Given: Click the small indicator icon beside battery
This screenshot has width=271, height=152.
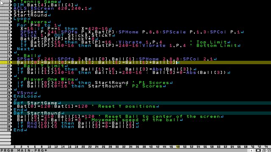Looking at the screenshot, I should (x=252, y=151).
